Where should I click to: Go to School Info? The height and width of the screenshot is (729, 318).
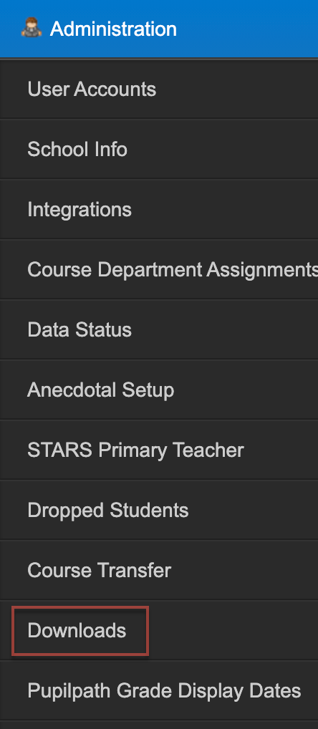pos(77,149)
